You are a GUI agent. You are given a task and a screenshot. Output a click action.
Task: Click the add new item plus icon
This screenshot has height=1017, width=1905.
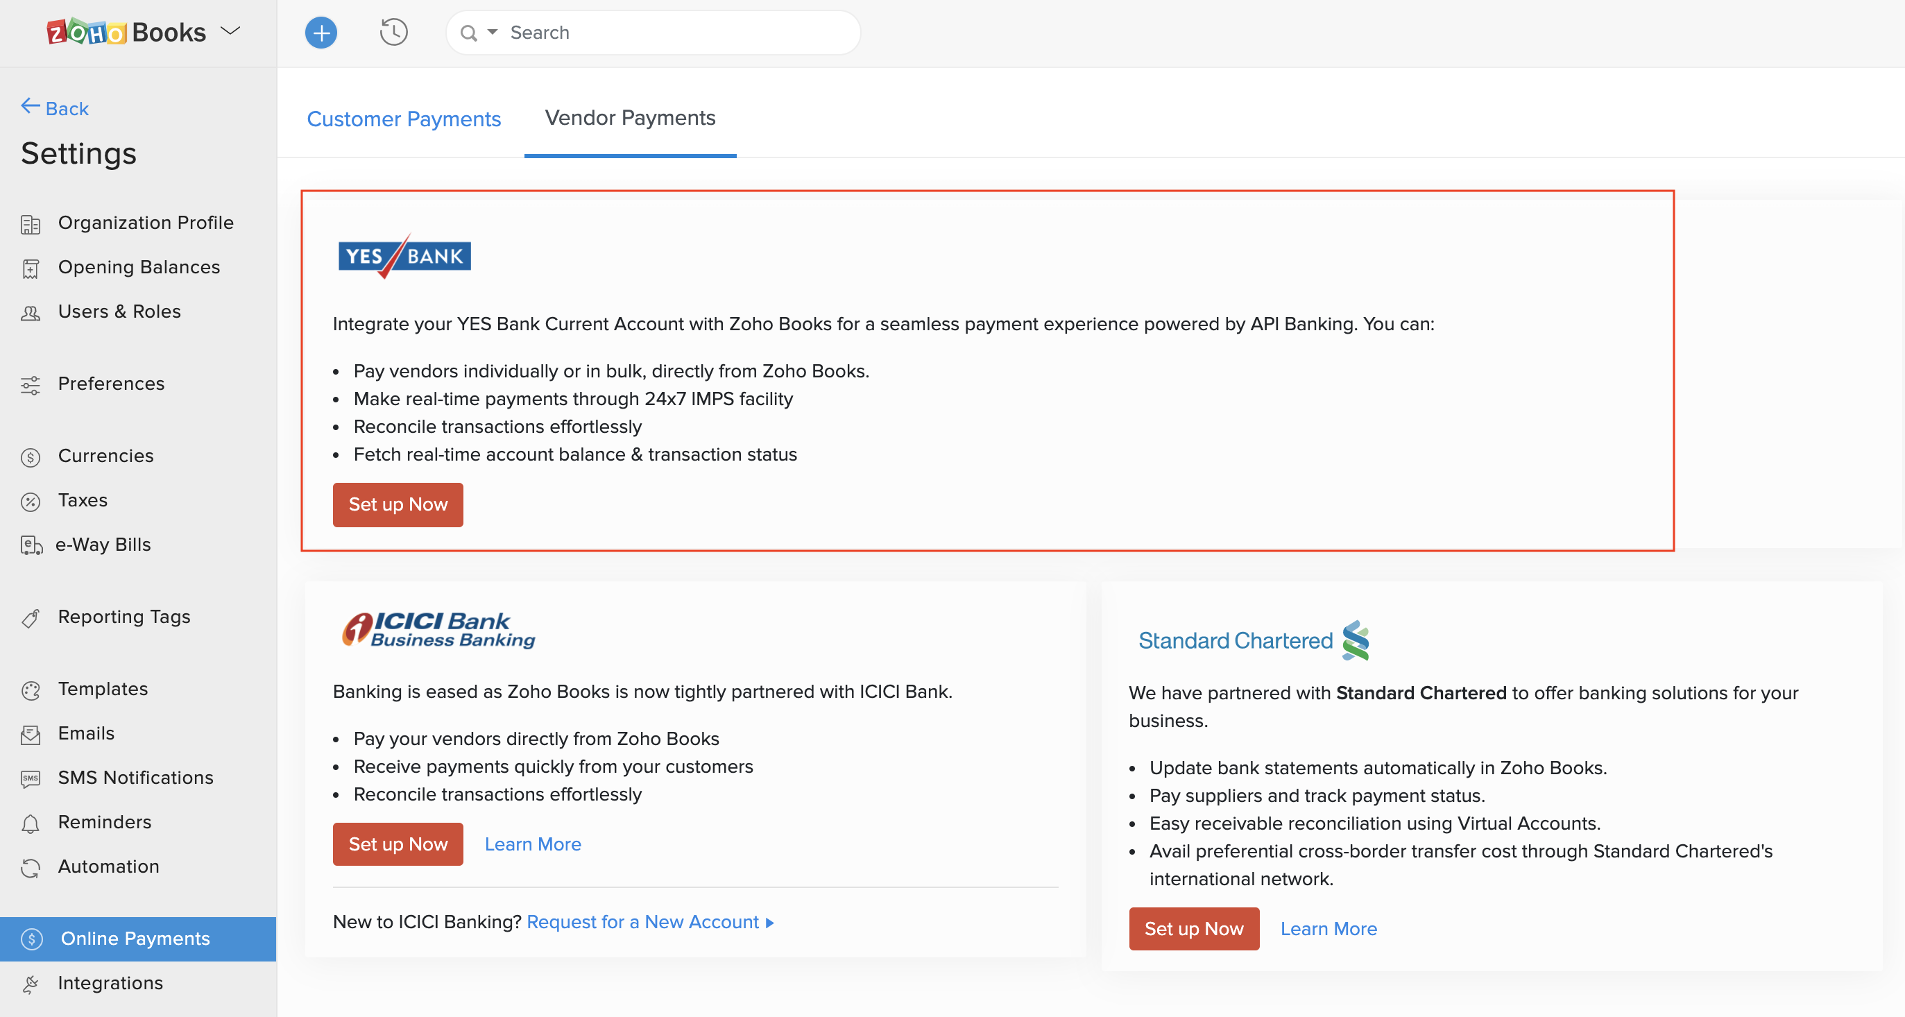(x=320, y=31)
